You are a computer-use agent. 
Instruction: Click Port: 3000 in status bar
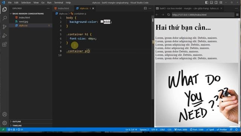point(181,130)
